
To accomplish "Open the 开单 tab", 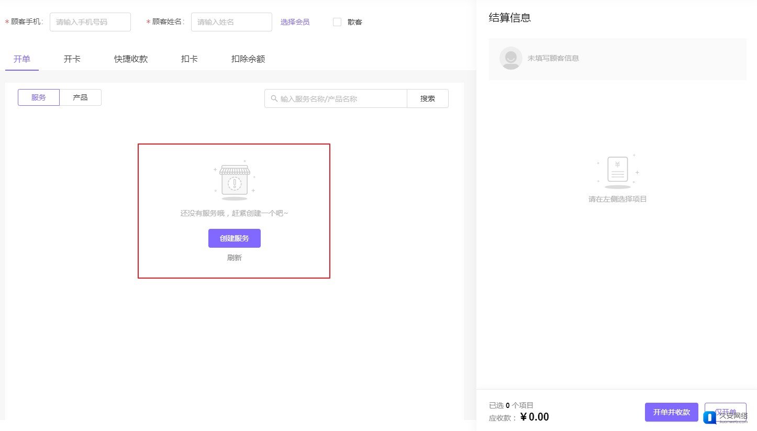I will pos(22,59).
